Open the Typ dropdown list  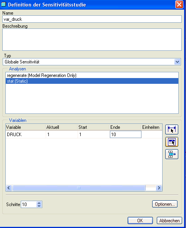tap(177, 62)
